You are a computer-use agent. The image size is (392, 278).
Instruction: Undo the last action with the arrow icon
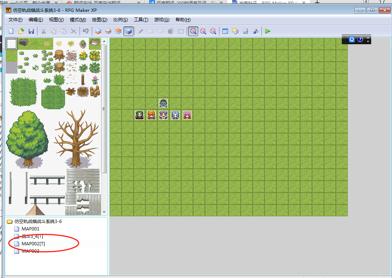point(86,31)
